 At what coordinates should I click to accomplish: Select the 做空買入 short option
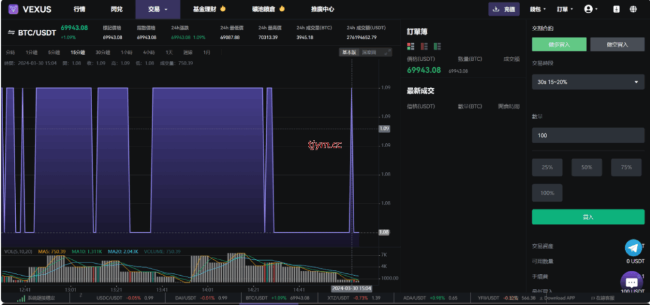(617, 44)
